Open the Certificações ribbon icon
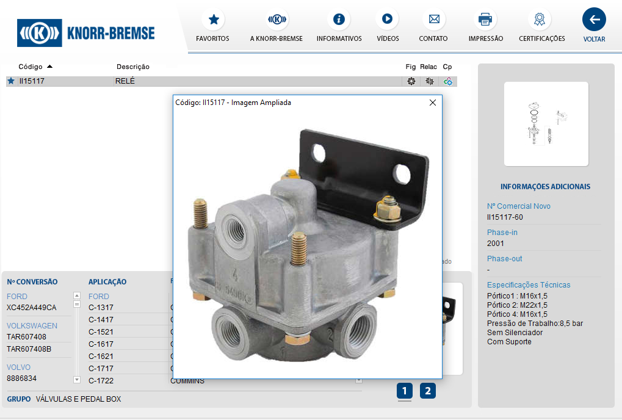 coord(539,20)
